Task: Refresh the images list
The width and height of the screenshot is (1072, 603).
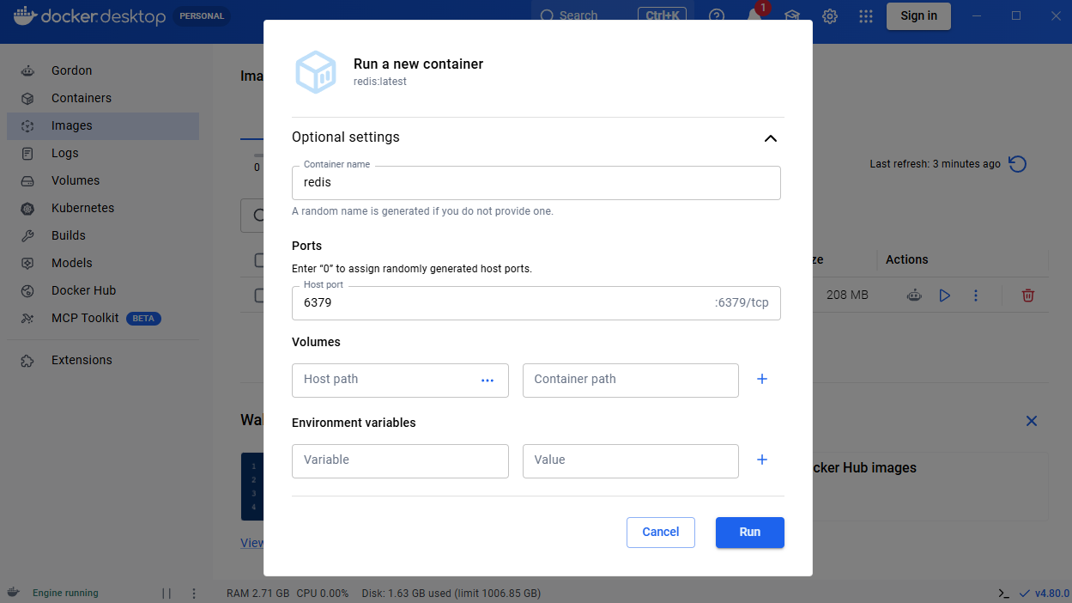Action: pyautogui.click(x=1018, y=164)
